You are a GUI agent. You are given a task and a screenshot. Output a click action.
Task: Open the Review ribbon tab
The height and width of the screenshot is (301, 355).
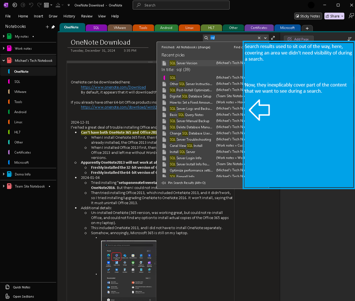[x=87, y=16]
